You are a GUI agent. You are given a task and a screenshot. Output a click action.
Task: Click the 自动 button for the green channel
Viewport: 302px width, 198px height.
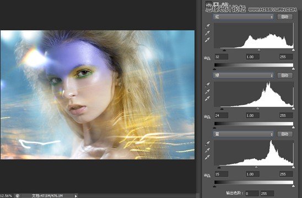[285, 75]
